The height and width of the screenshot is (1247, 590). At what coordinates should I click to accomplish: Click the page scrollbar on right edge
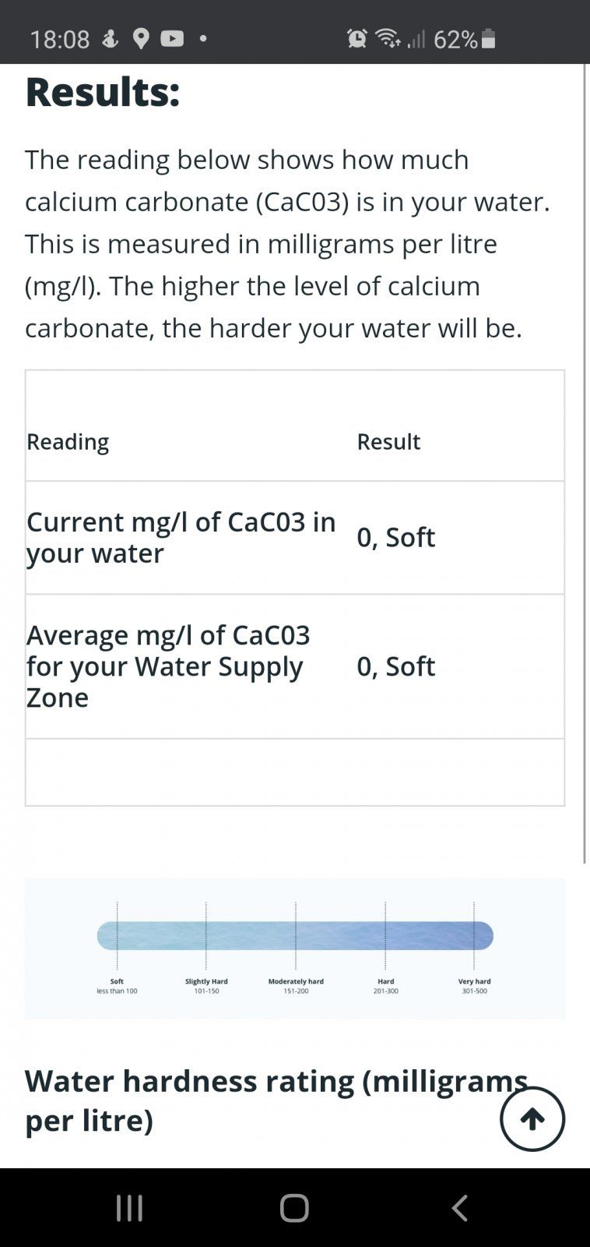pyautogui.click(x=585, y=464)
